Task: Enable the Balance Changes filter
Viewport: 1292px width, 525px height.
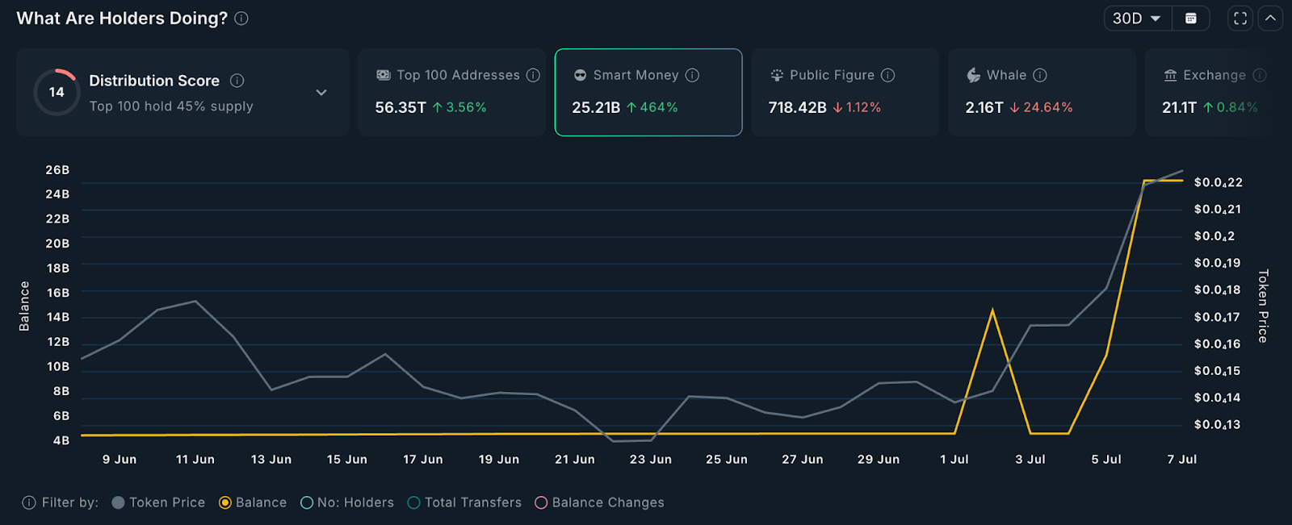Action: coord(600,502)
